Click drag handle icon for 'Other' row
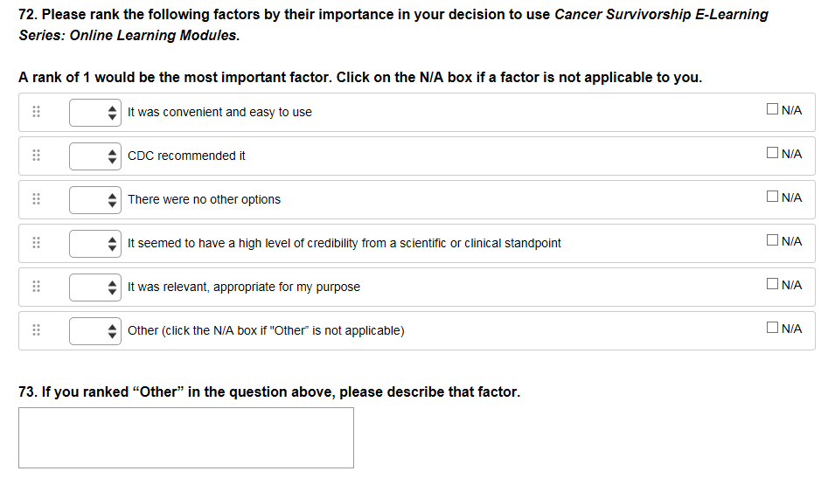 pos(37,330)
